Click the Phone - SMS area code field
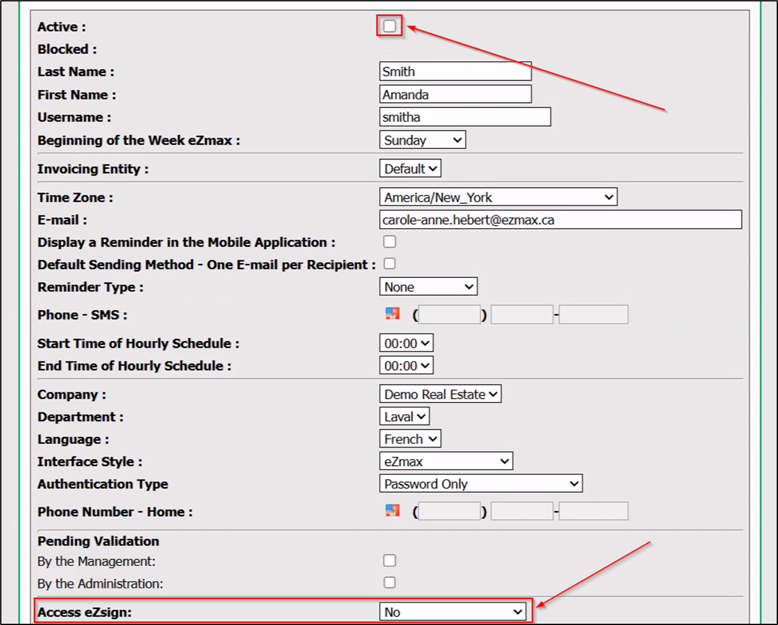Screen dimensions: 778x625 coord(450,315)
